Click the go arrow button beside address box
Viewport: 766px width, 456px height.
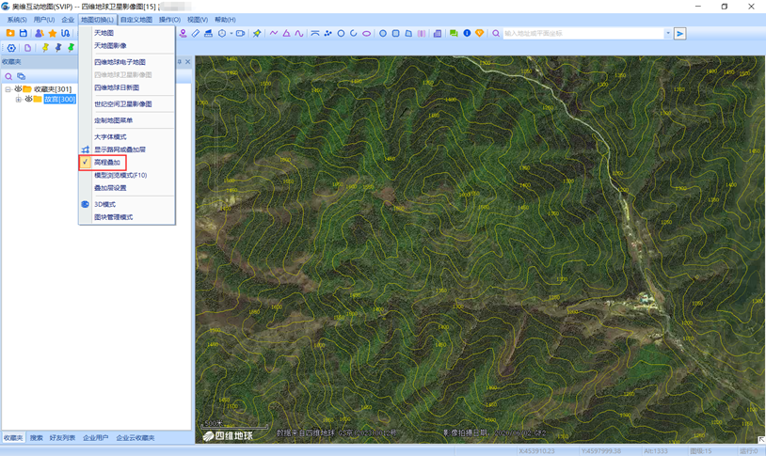(x=679, y=33)
